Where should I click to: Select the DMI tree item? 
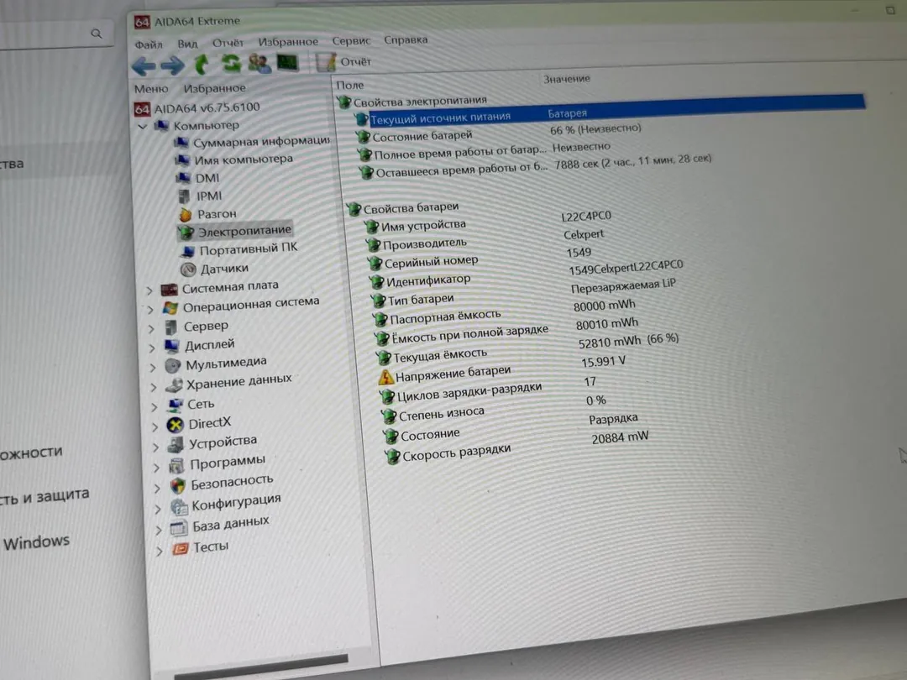198,177
